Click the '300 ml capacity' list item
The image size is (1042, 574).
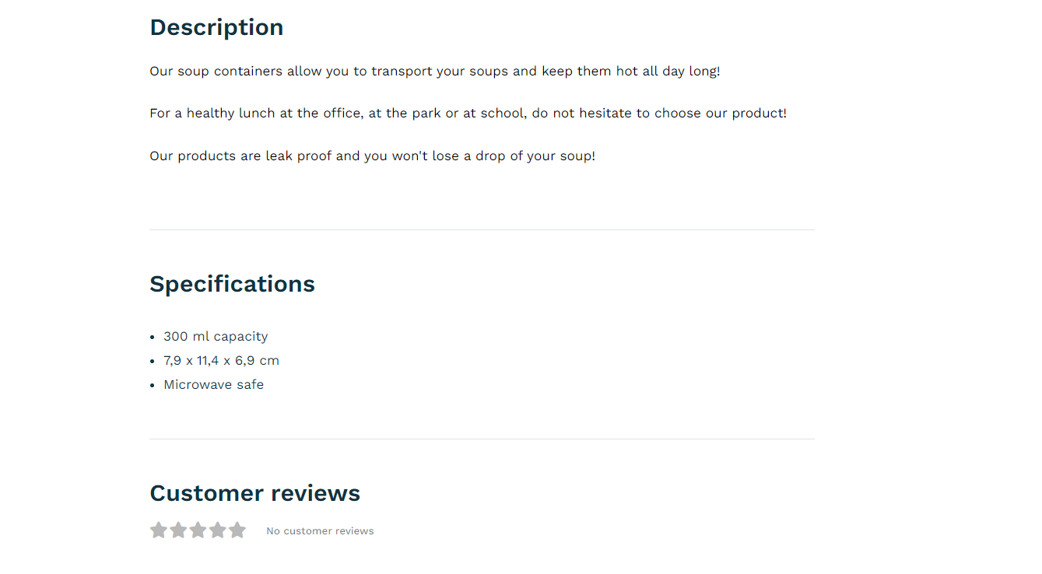tap(216, 337)
